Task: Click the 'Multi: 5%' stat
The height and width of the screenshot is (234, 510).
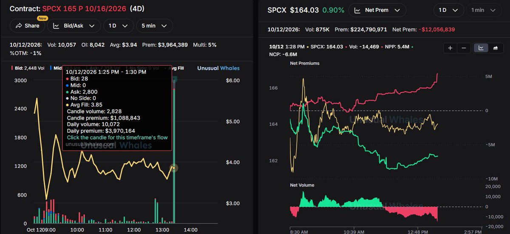Action: click(204, 45)
